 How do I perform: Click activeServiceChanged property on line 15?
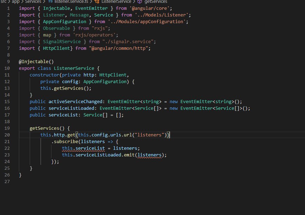pyautogui.click(x=75, y=102)
